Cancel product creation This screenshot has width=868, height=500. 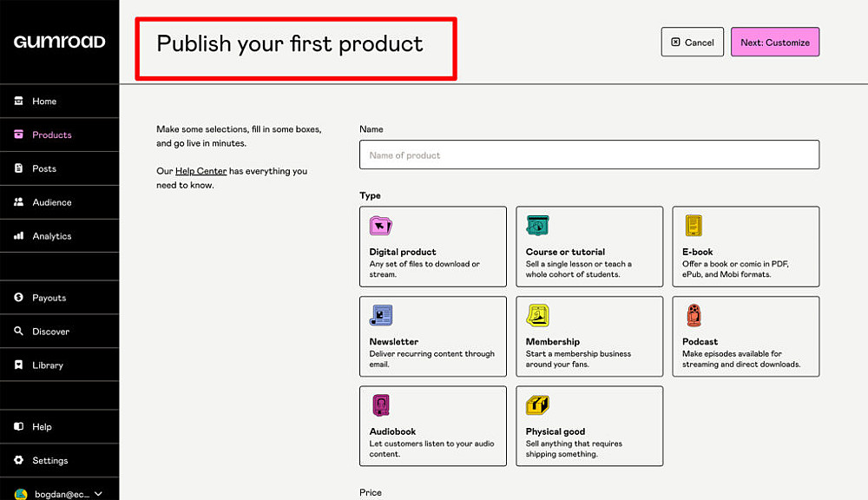pos(692,42)
